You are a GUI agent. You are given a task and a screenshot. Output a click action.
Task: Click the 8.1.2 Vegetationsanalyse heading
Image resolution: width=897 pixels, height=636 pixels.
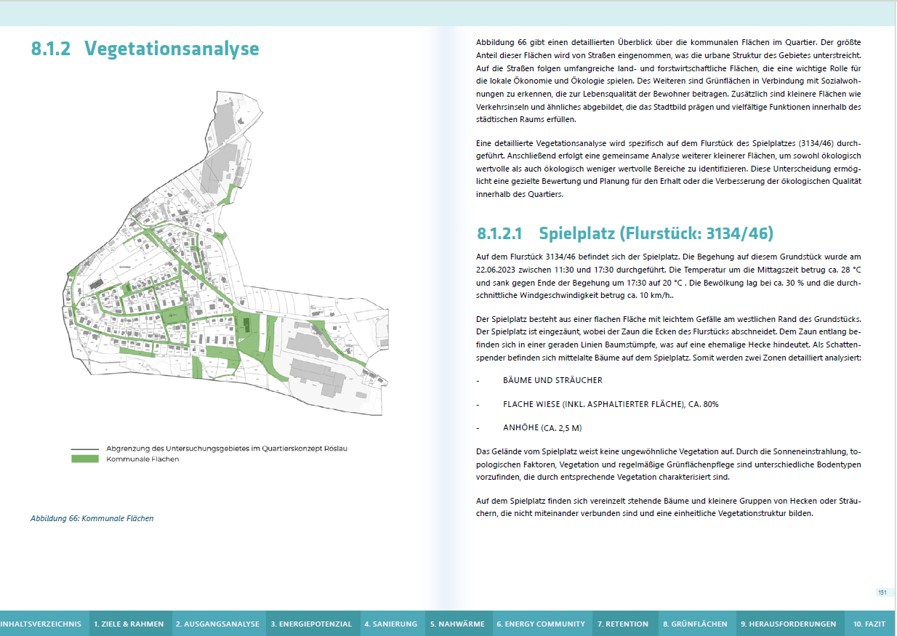(145, 49)
